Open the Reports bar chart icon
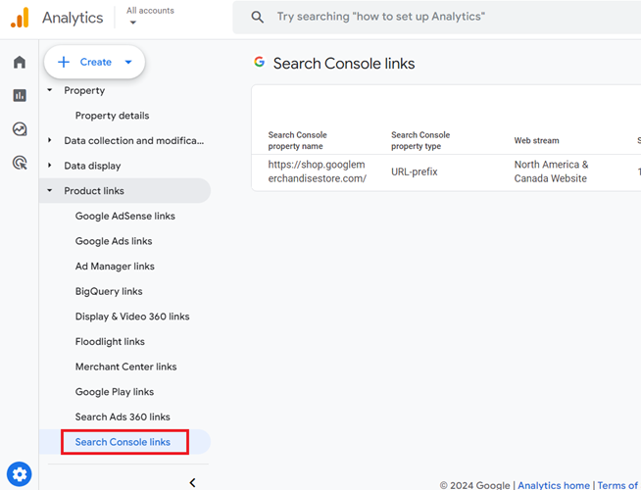 [20, 96]
